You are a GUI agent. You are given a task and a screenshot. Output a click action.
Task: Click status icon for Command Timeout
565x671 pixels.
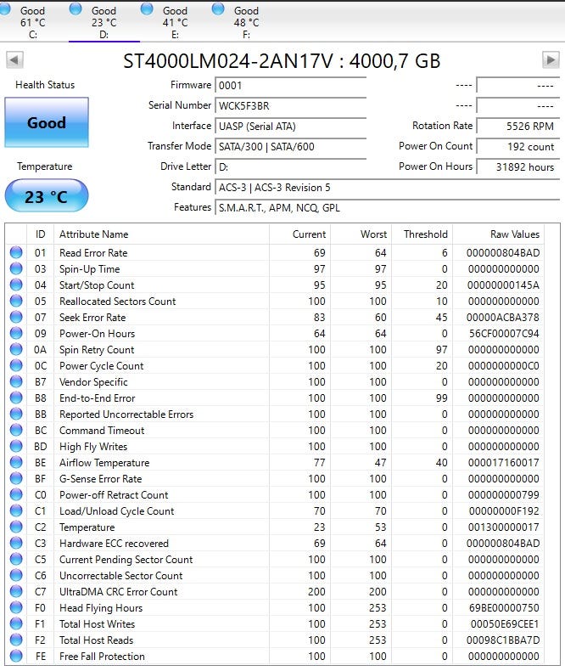16,430
